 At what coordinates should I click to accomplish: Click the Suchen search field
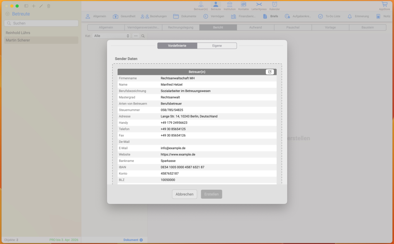42,23
